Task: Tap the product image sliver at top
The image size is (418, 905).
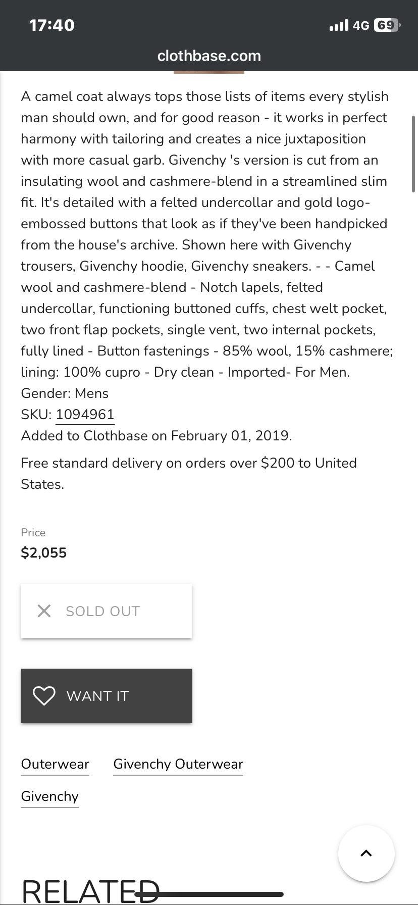Action: pyautogui.click(x=209, y=73)
